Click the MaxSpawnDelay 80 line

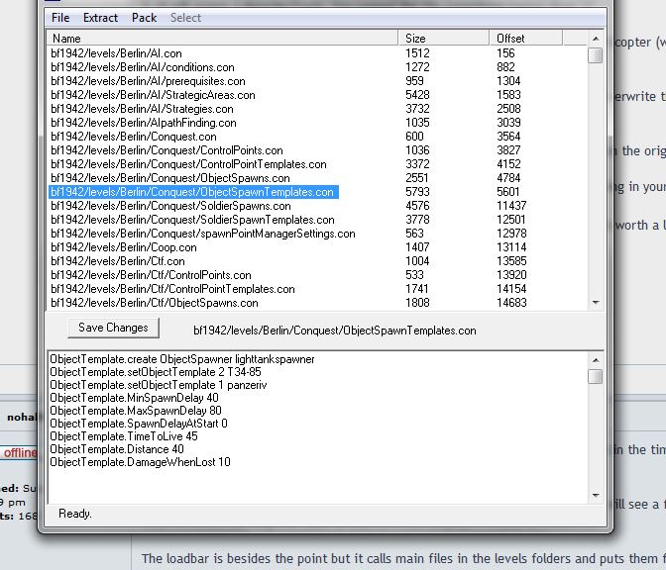(136, 411)
